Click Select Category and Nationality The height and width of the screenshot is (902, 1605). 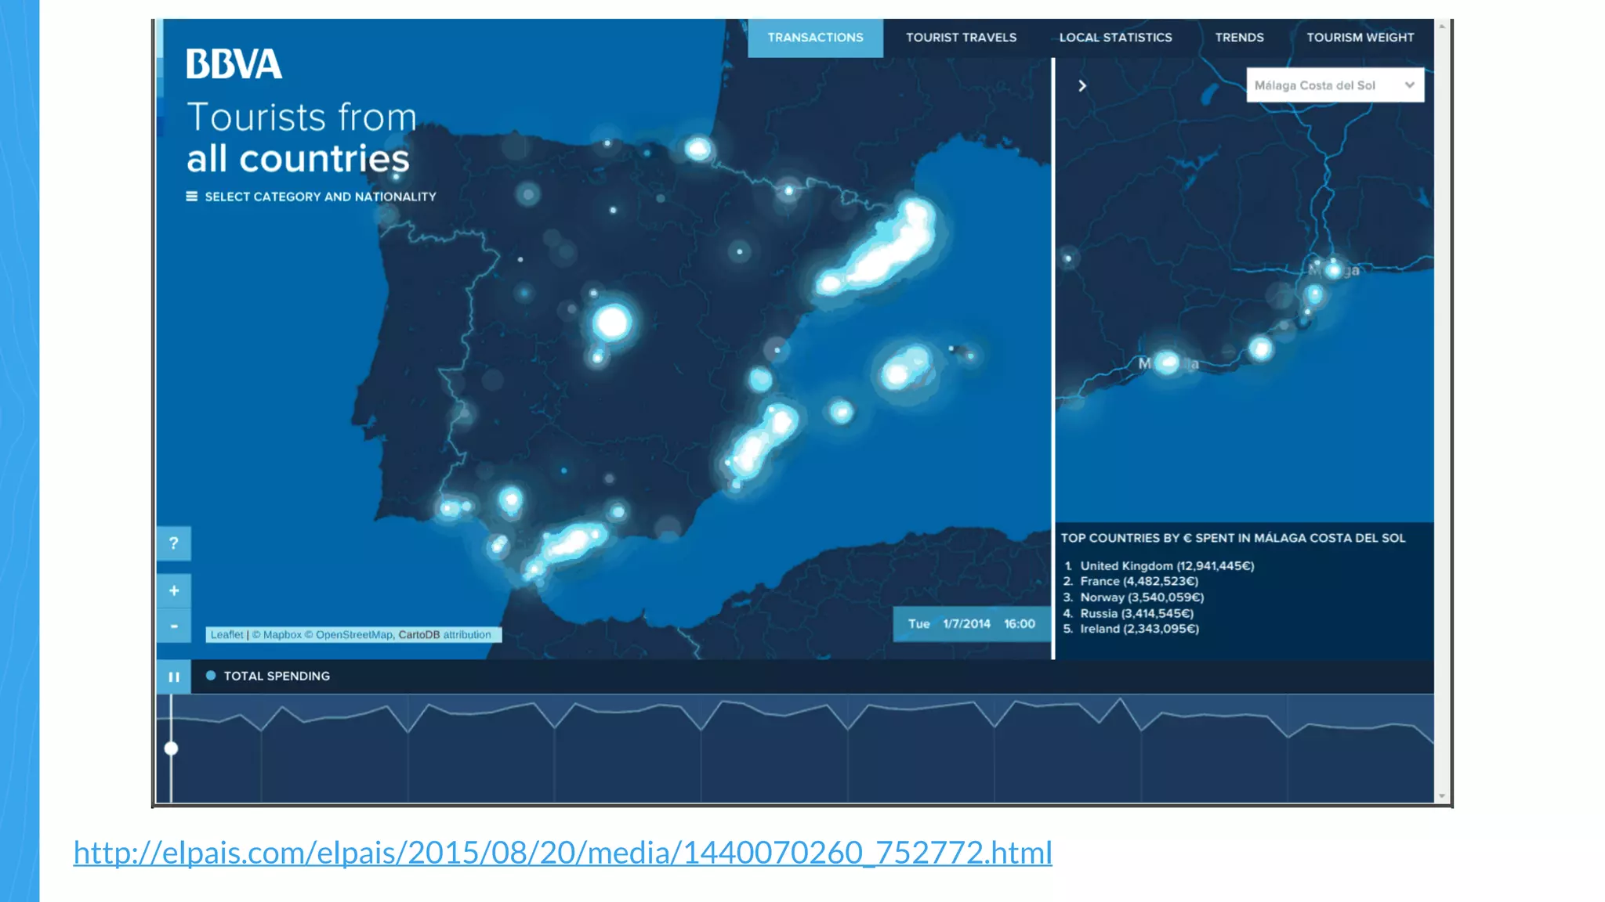click(321, 197)
